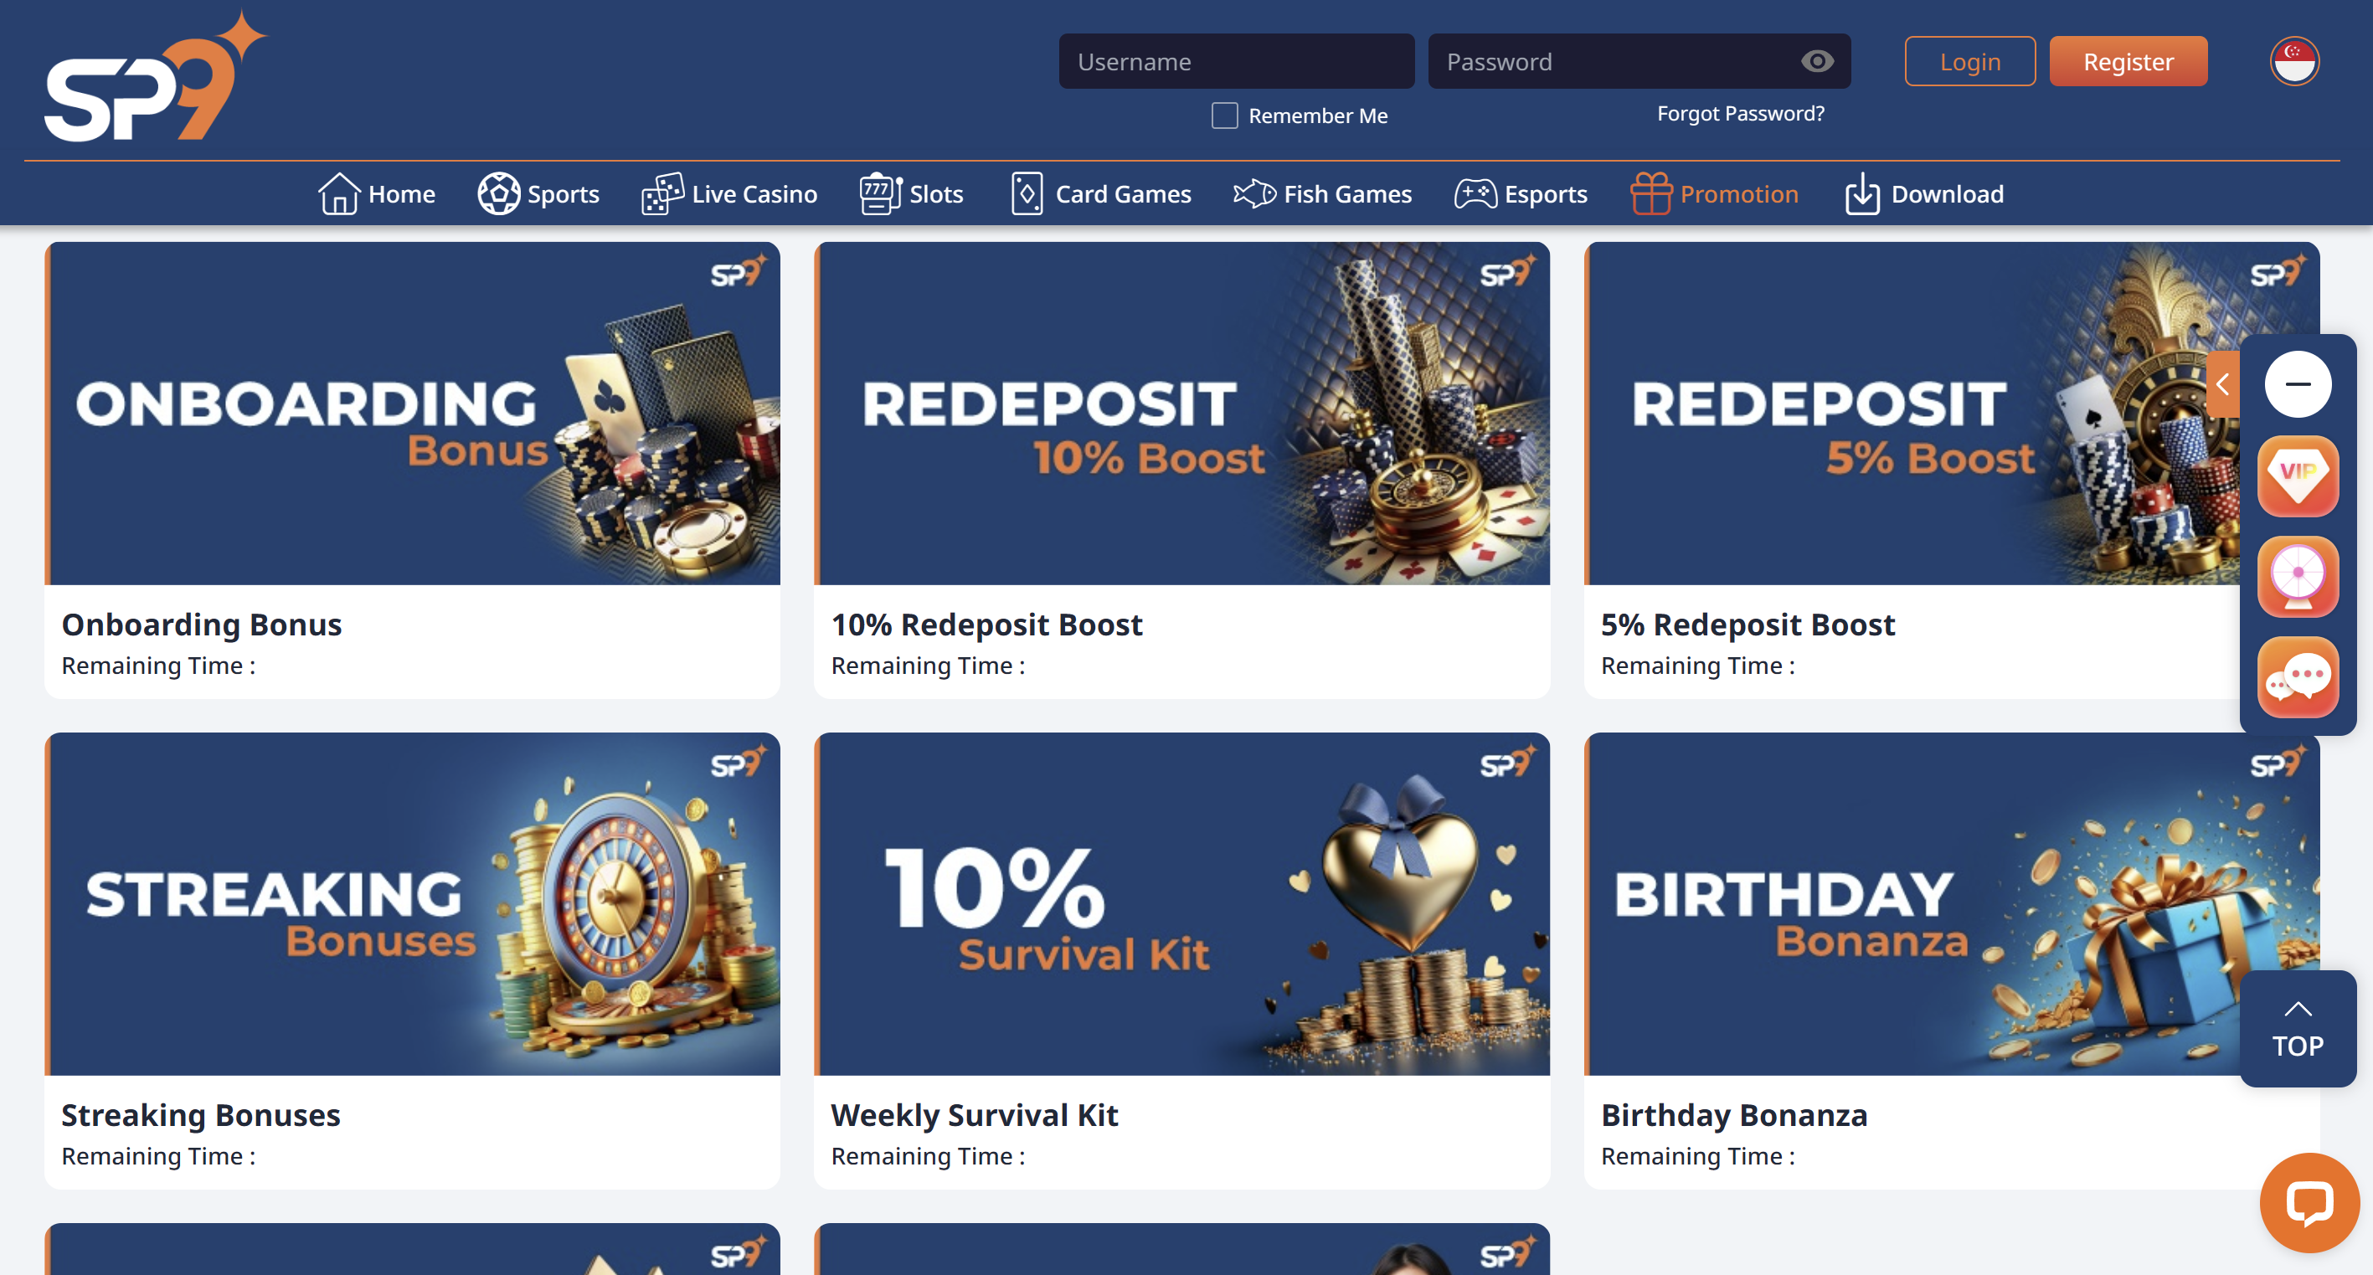Viewport: 2373px width, 1275px height.
Task: Enable the Remember Me checkbox
Action: point(1224,116)
